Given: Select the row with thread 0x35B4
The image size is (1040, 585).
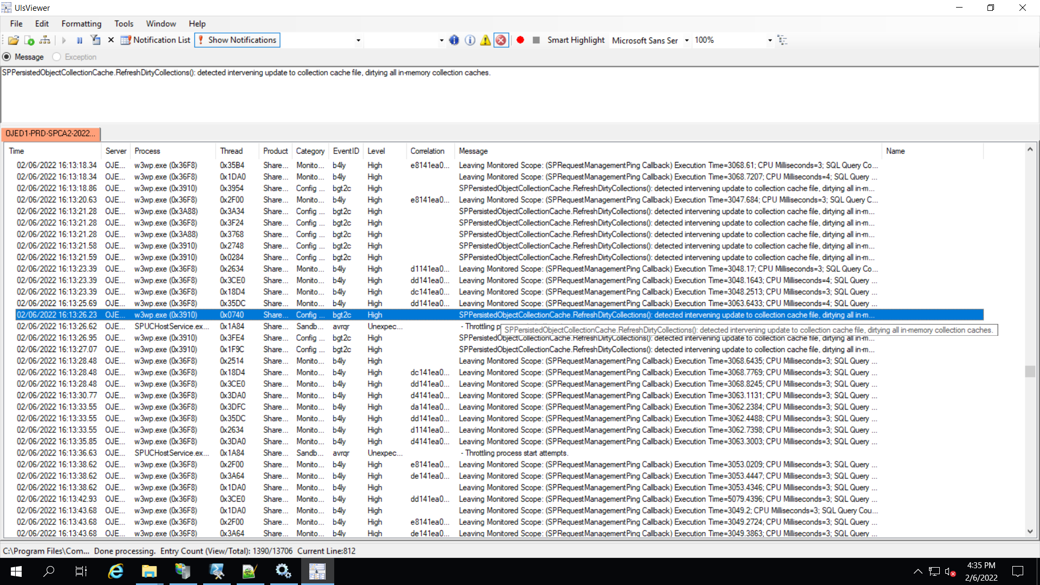Looking at the screenshot, I should coord(499,165).
